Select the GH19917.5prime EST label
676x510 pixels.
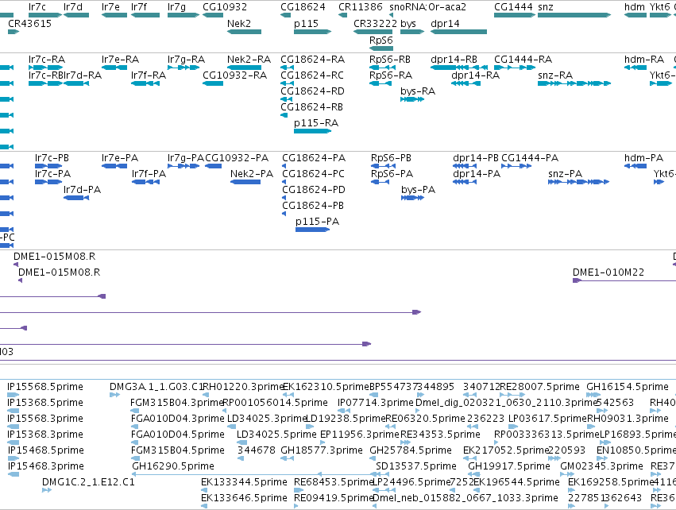[x=509, y=466]
